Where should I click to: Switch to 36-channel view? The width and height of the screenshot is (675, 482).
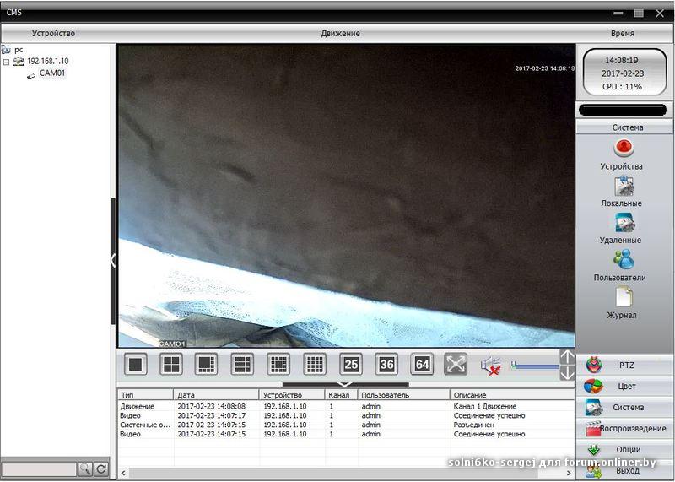click(x=386, y=365)
